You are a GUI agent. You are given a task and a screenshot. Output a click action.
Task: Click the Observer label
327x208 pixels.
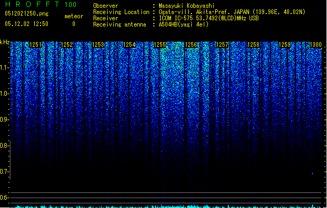coord(106,6)
